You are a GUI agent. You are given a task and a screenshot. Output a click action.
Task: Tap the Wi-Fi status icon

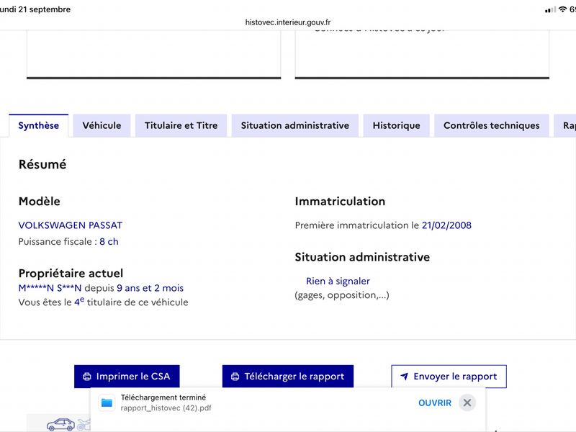562,9
